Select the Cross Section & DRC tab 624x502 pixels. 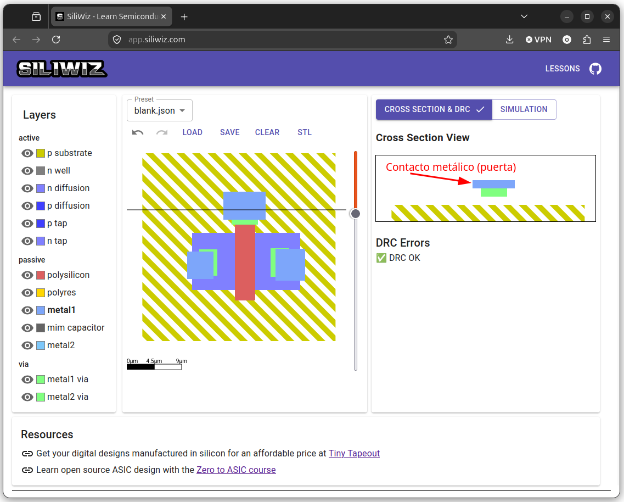[434, 109]
